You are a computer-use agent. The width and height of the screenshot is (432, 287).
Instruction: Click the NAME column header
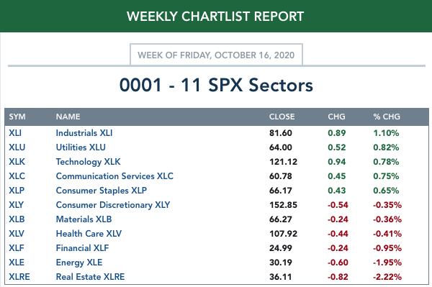tap(68, 117)
